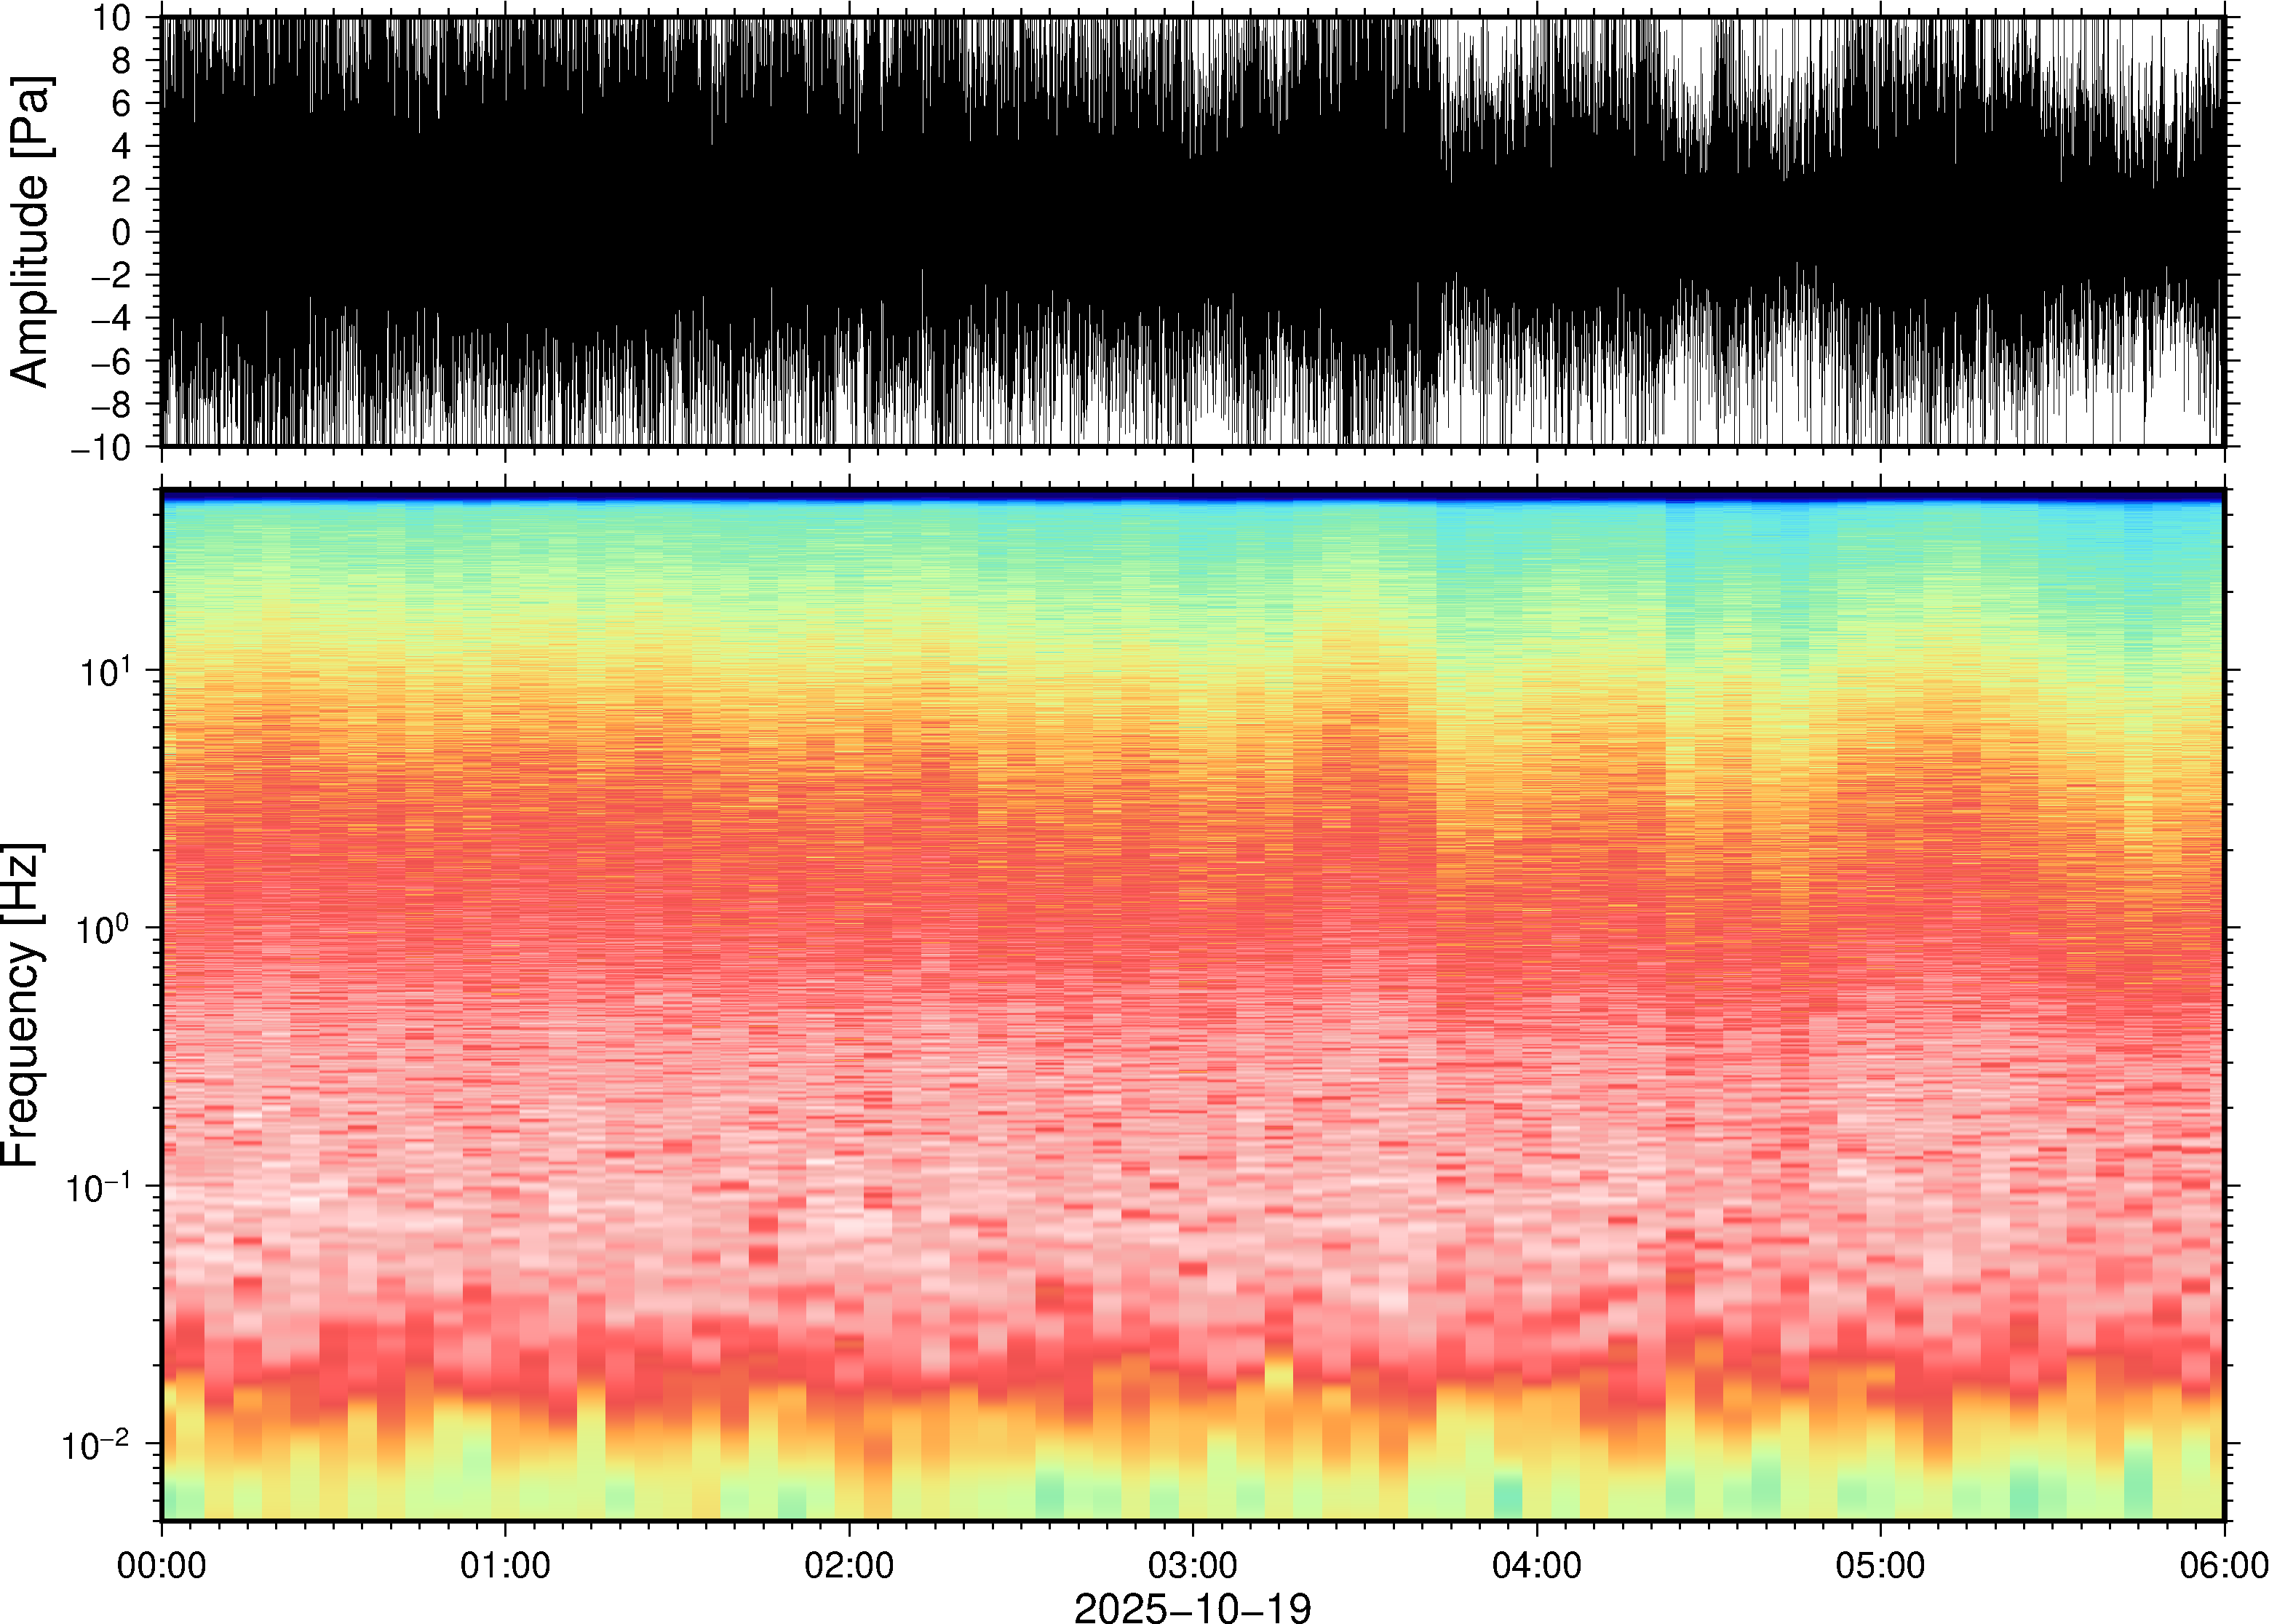Click the 10⁻² frequency tick label
2269x1624 pixels.
(97, 1444)
